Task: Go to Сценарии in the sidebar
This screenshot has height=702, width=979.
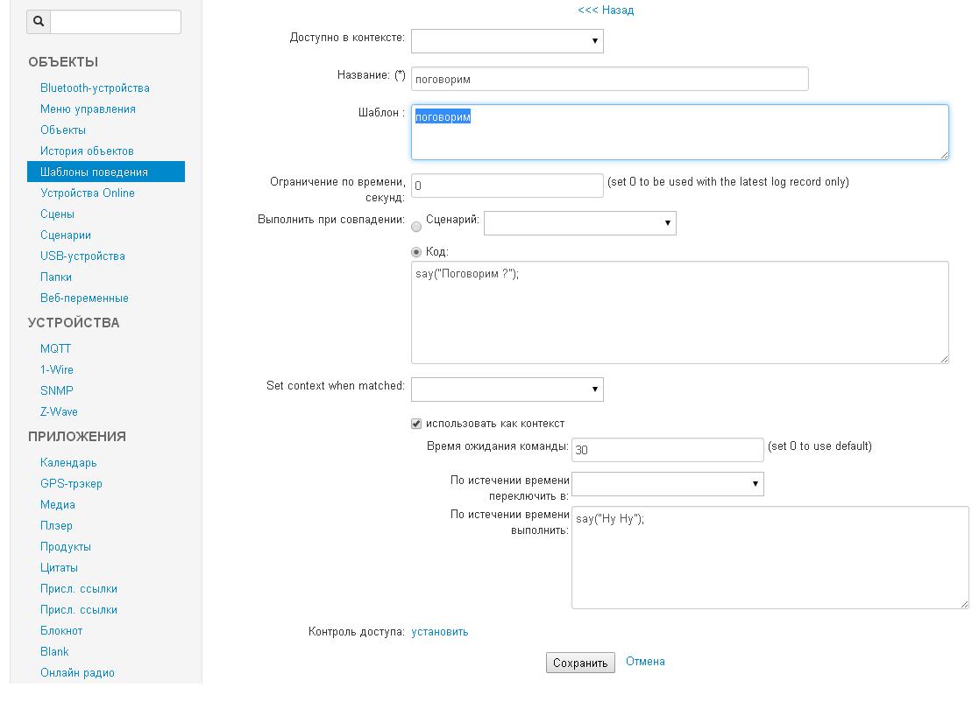Action: pos(66,235)
